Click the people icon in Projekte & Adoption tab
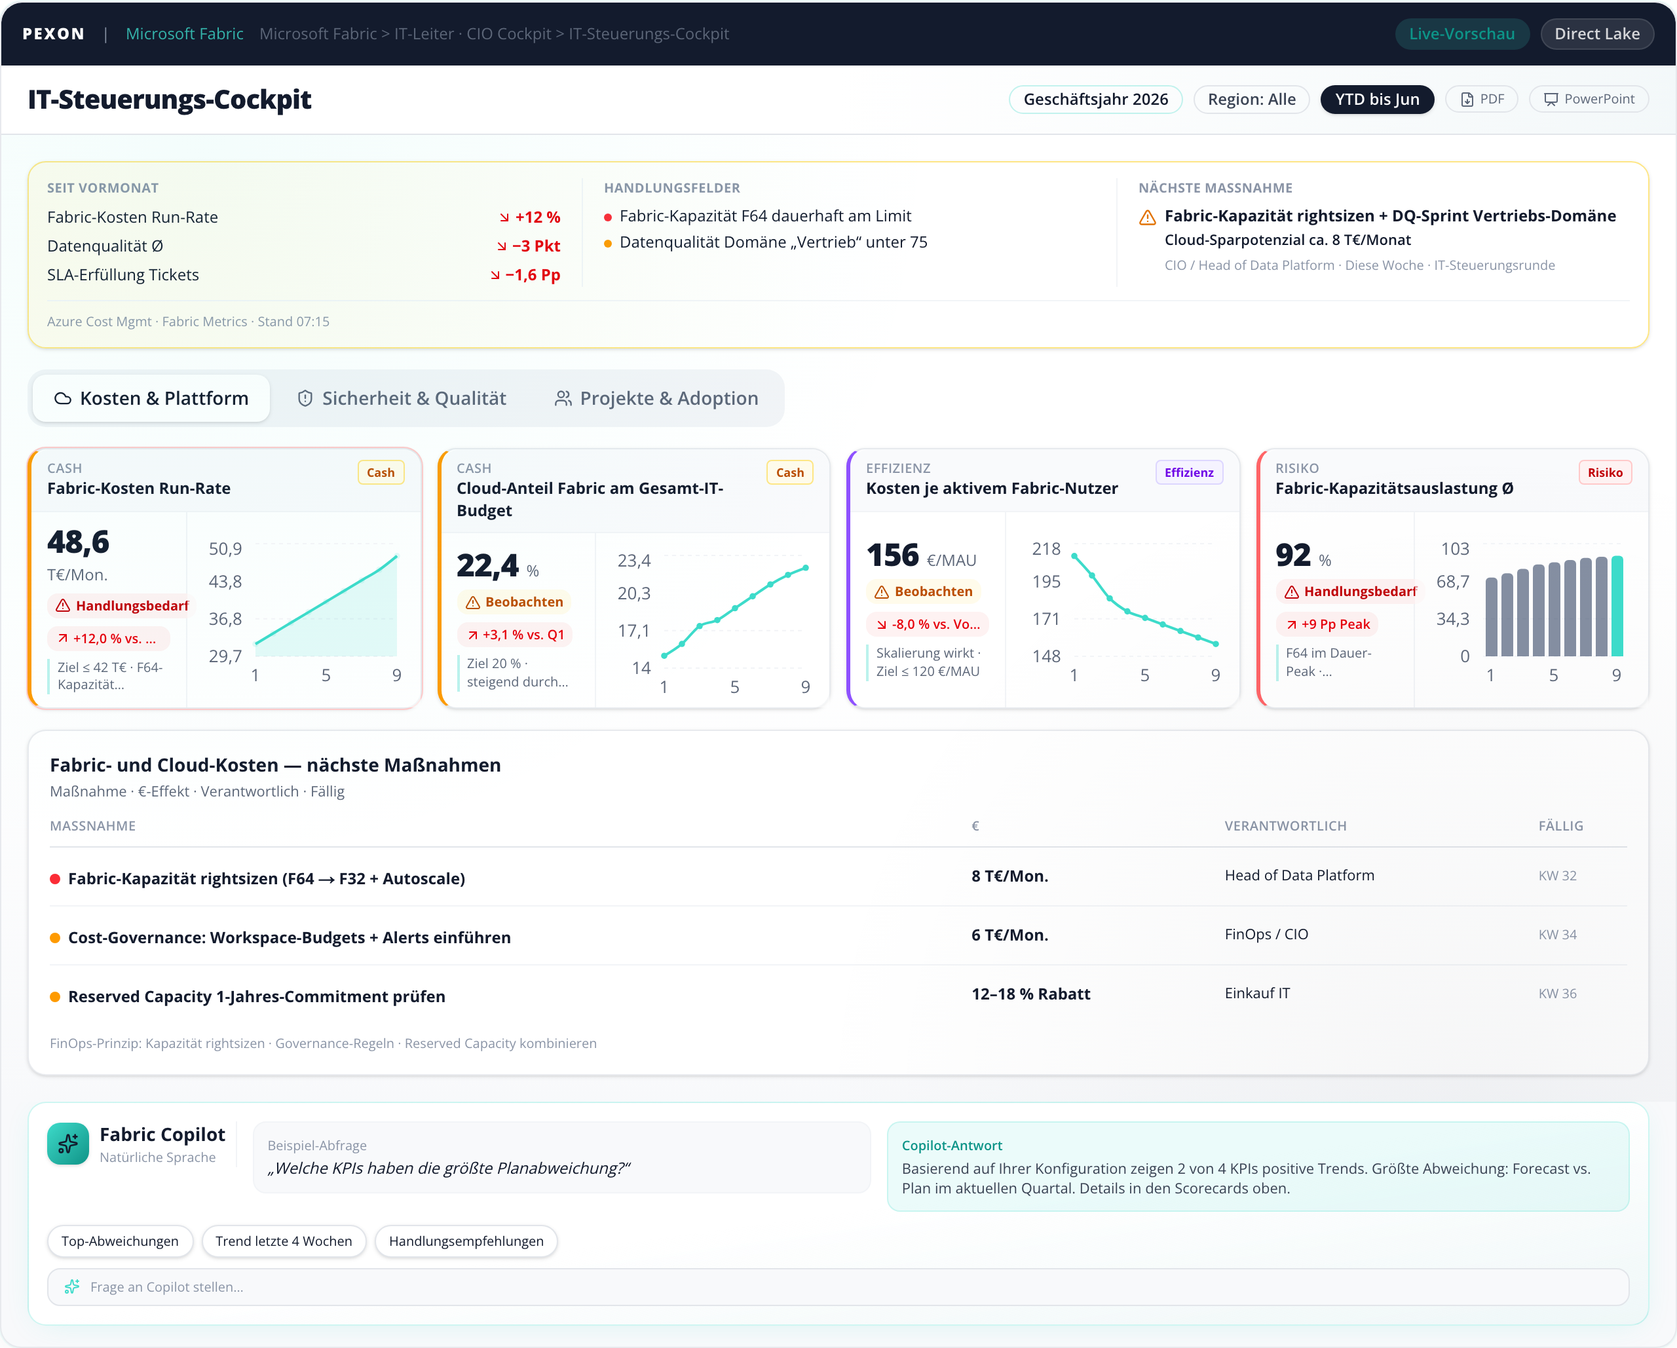 tap(563, 398)
